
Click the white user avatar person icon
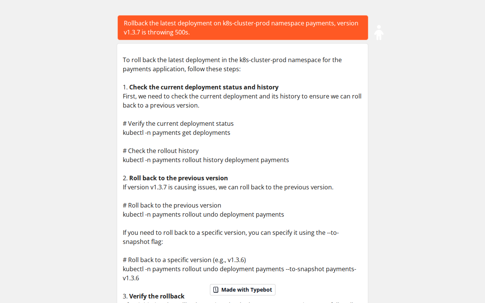coord(379,32)
